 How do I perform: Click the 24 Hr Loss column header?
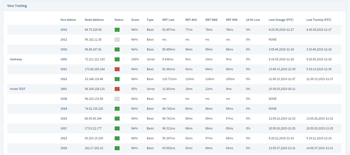(x=253, y=20)
